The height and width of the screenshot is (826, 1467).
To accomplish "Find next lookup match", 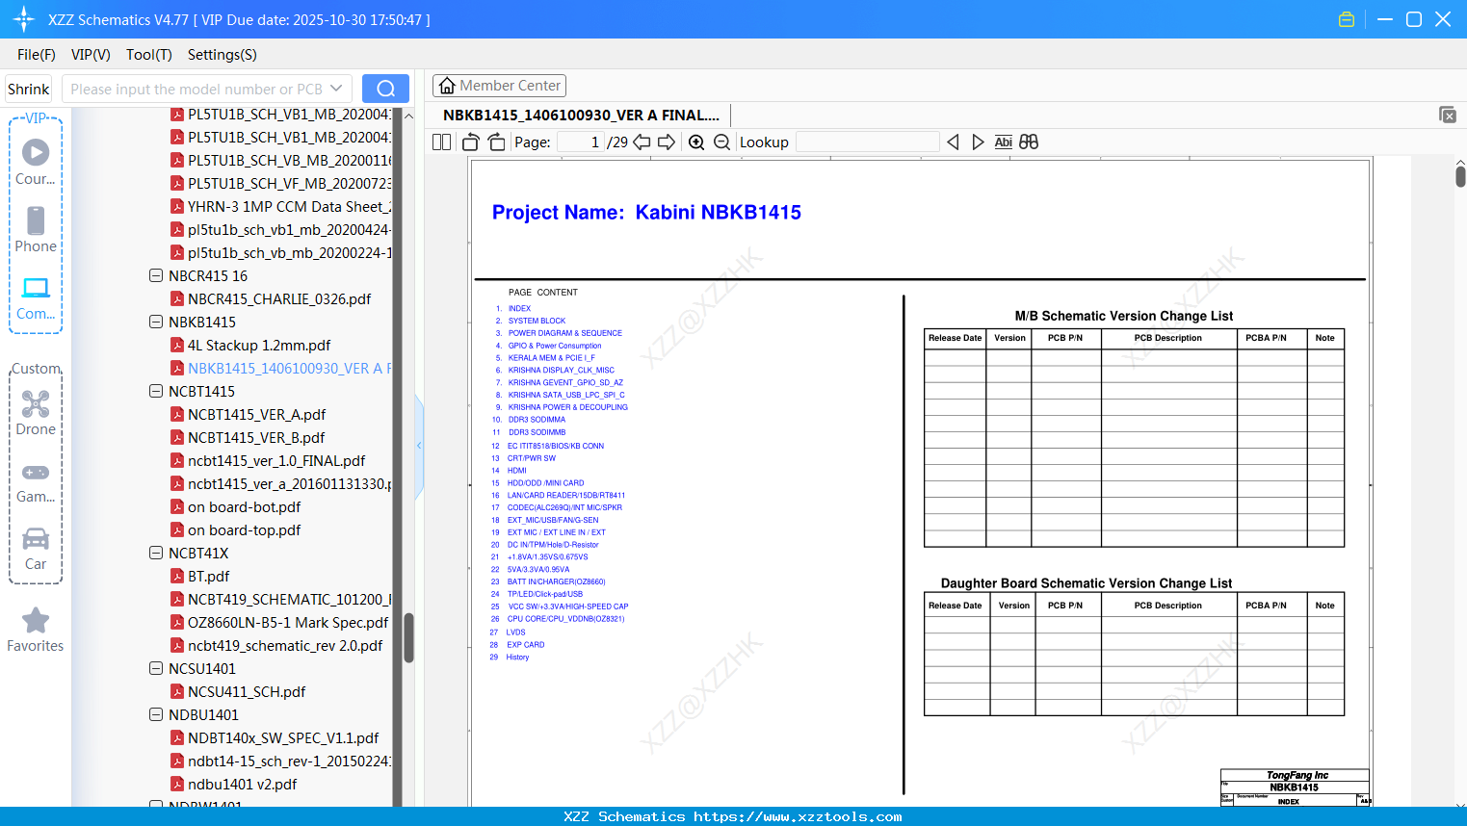I will 978,142.
